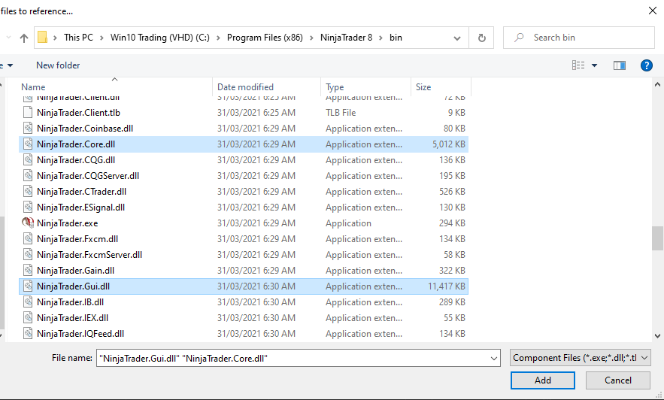This screenshot has width=664, height=400.
Task: Select NinjaTrader.Client.tlb file name
Action: (x=78, y=113)
